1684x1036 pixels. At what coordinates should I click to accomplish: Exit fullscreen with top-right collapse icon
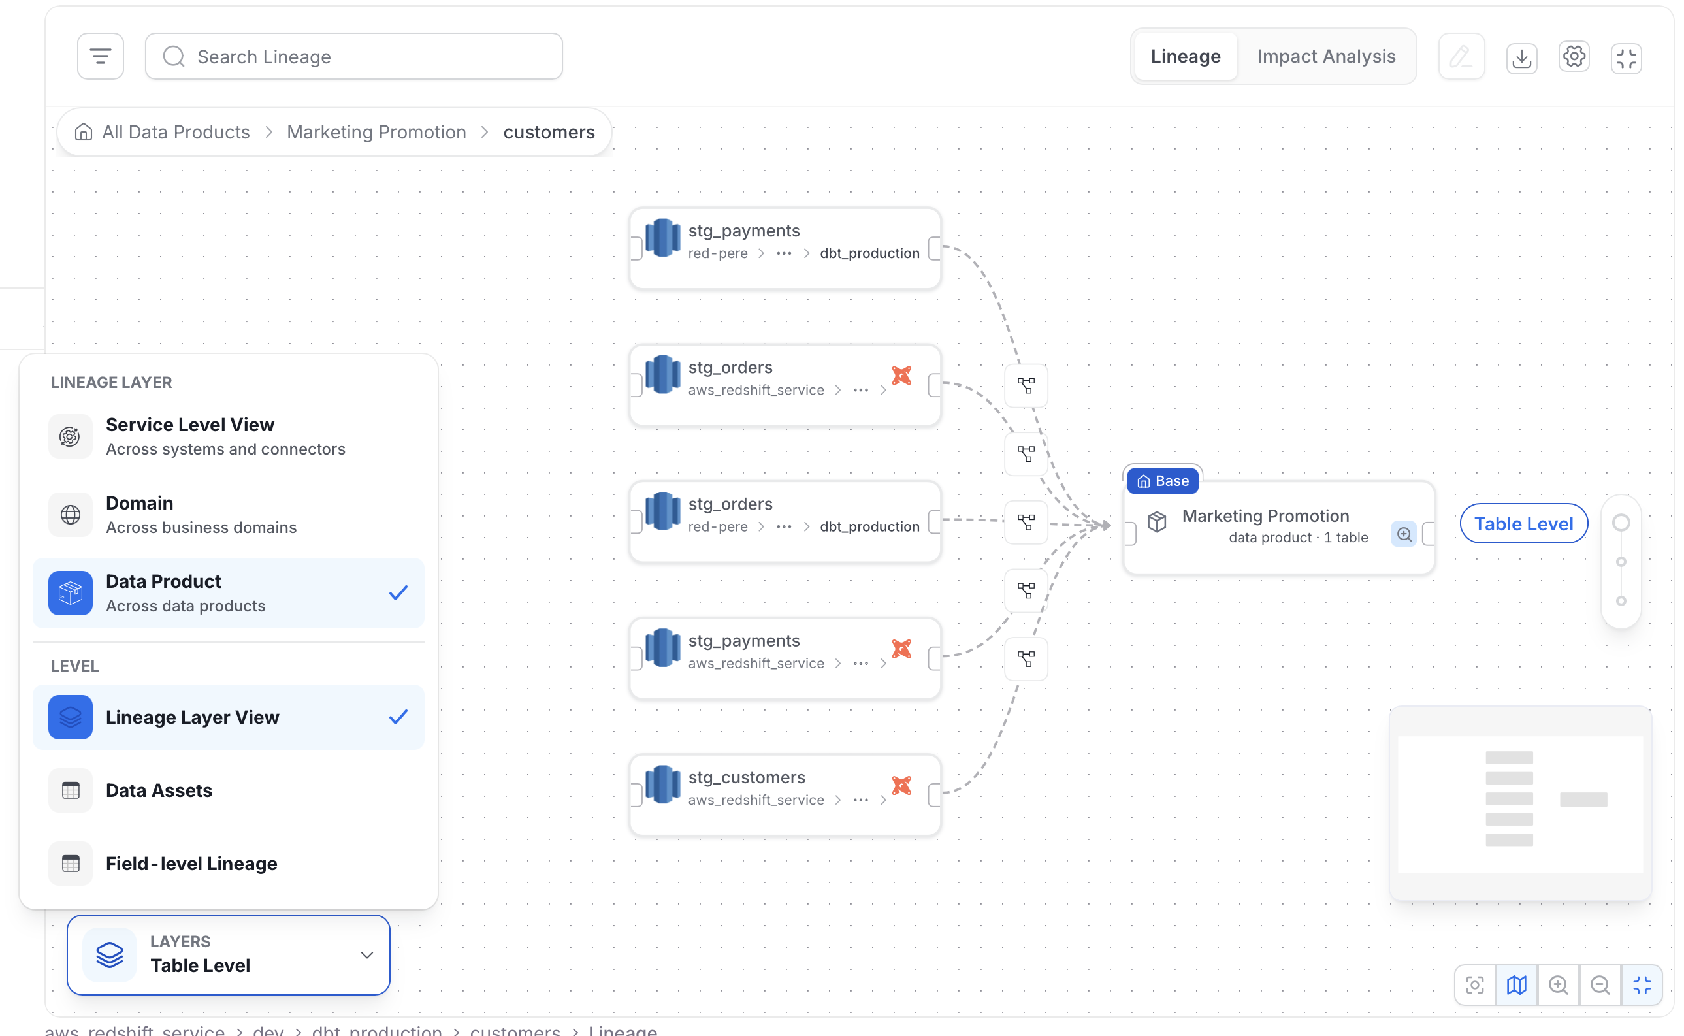1626,57
